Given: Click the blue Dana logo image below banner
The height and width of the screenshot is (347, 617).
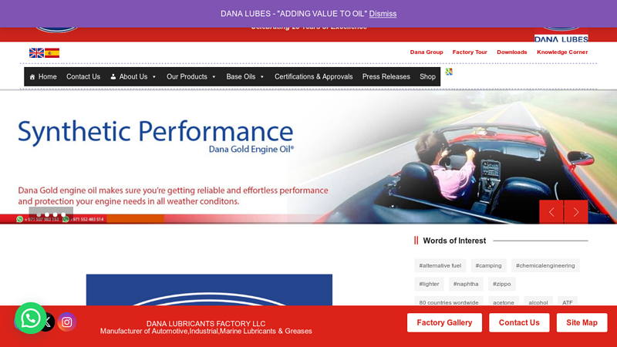Looking at the screenshot, I should click(x=209, y=290).
